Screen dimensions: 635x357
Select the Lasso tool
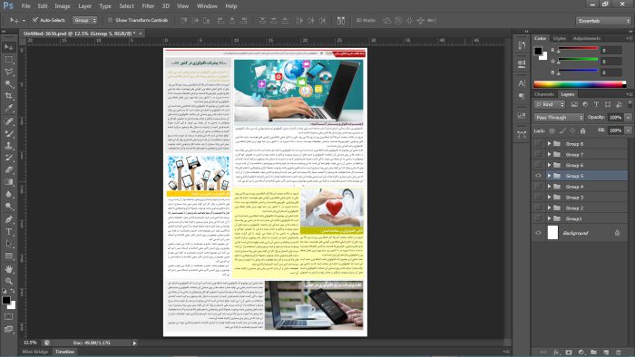click(x=8, y=72)
